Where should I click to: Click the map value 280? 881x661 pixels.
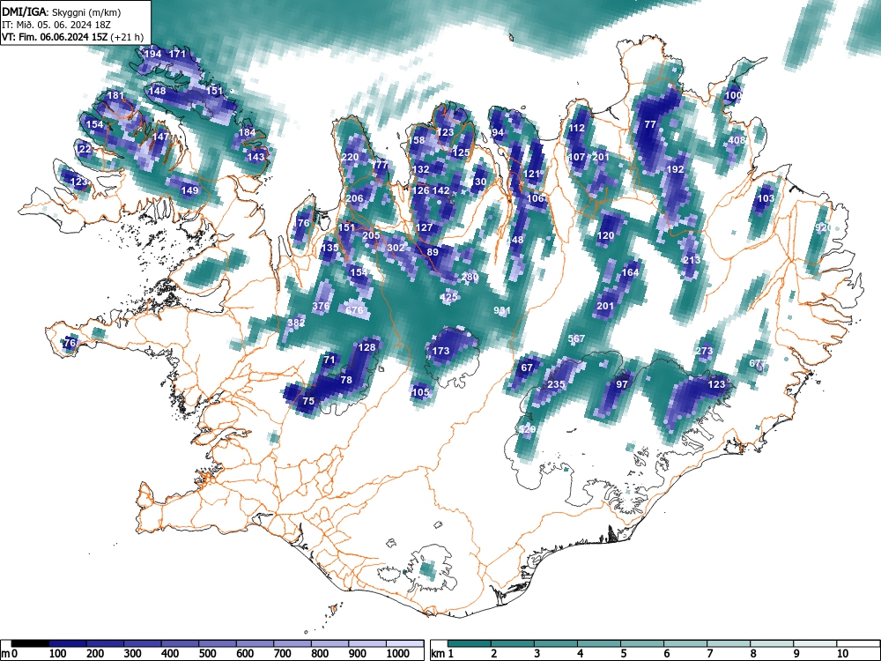[x=470, y=277]
